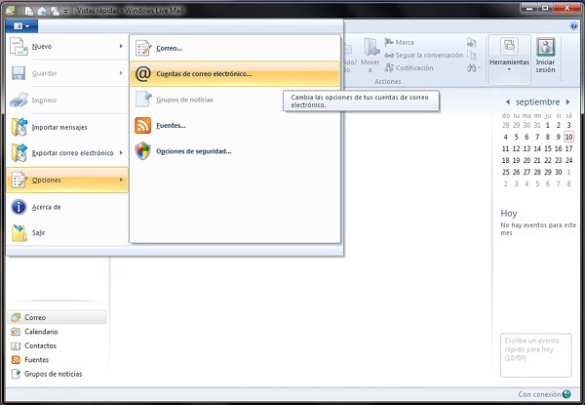Click the Nuevo document icon
This screenshot has height=405, width=585.
(19, 47)
